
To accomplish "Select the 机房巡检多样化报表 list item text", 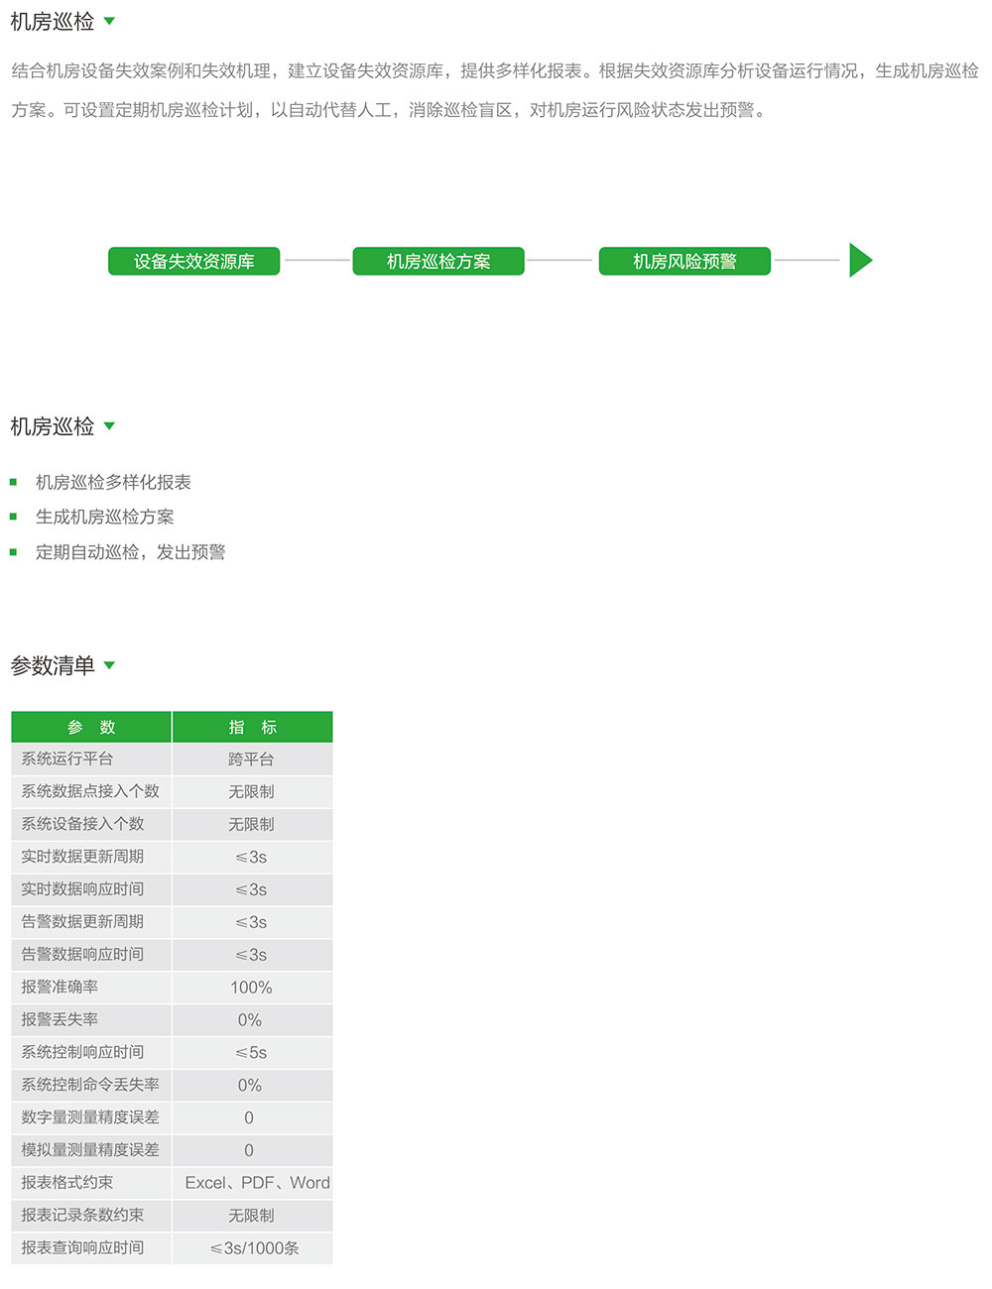I will point(113,483).
